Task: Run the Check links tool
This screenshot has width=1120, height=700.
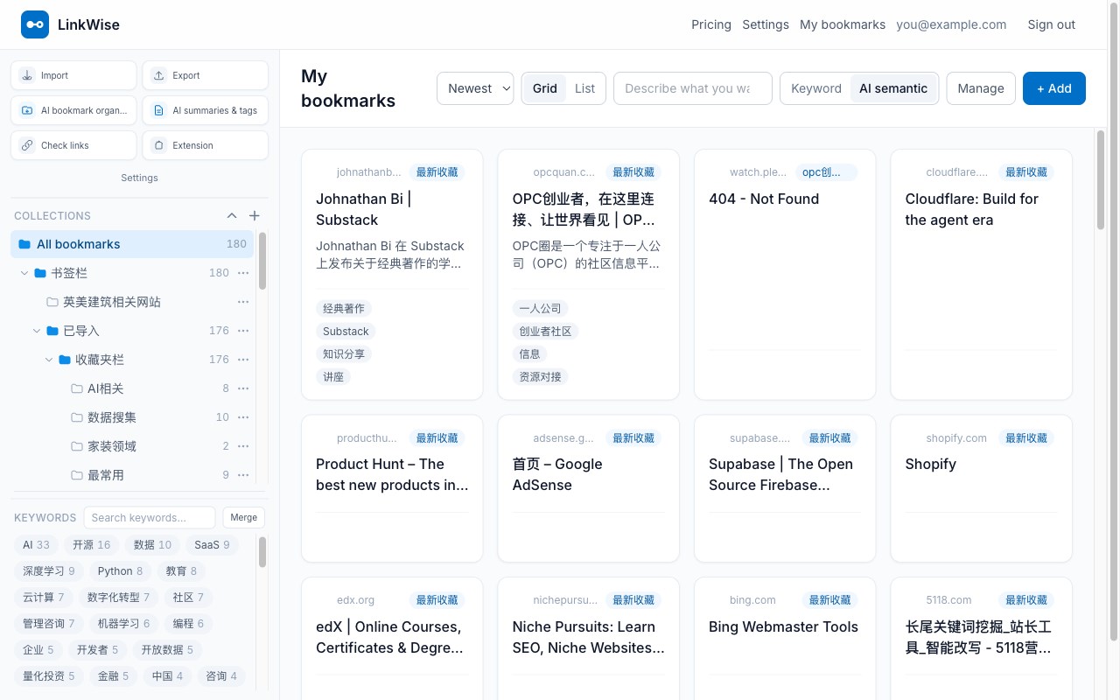Action: [x=73, y=145]
